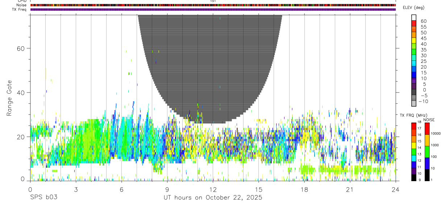Click the purple TX Freq strip
Screen dimensions: 445x205
click(213, 9)
